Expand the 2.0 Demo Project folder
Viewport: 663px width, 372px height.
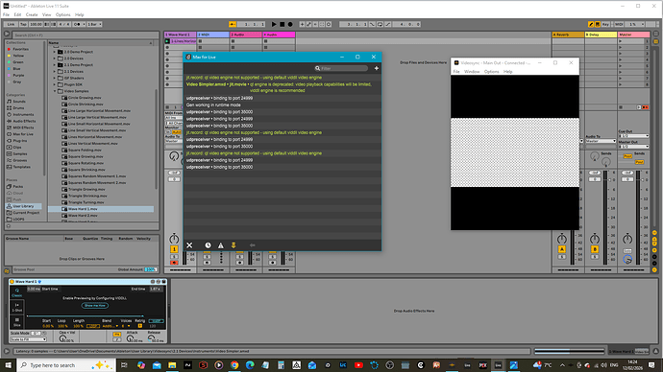click(x=55, y=52)
